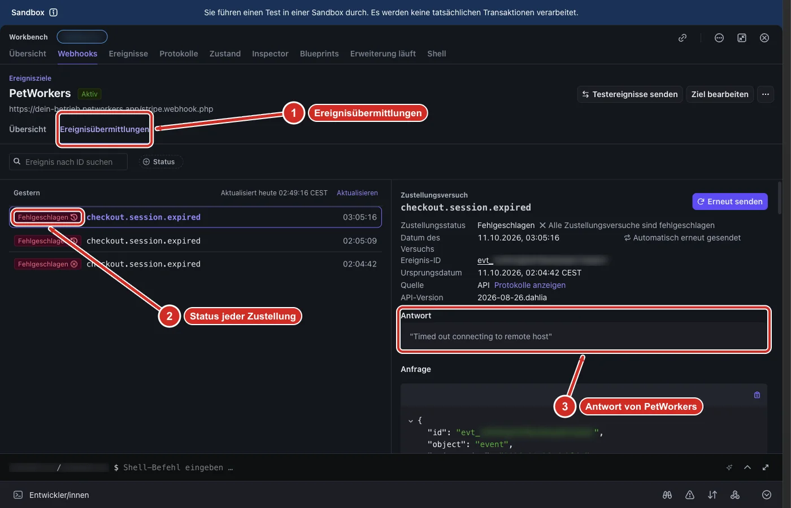Go back via Ereignisziele breadcrumb link

tap(30, 78)
